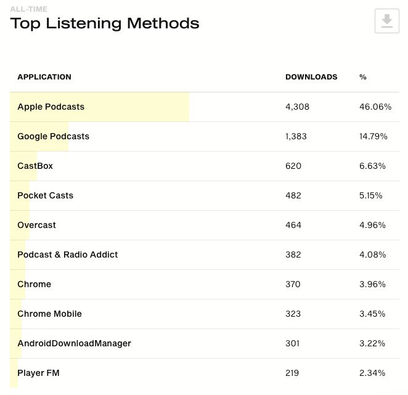This screenshot has width=408, height=395.
Task: Click the ALL-TIME label above heading
Action: [28, 9]
